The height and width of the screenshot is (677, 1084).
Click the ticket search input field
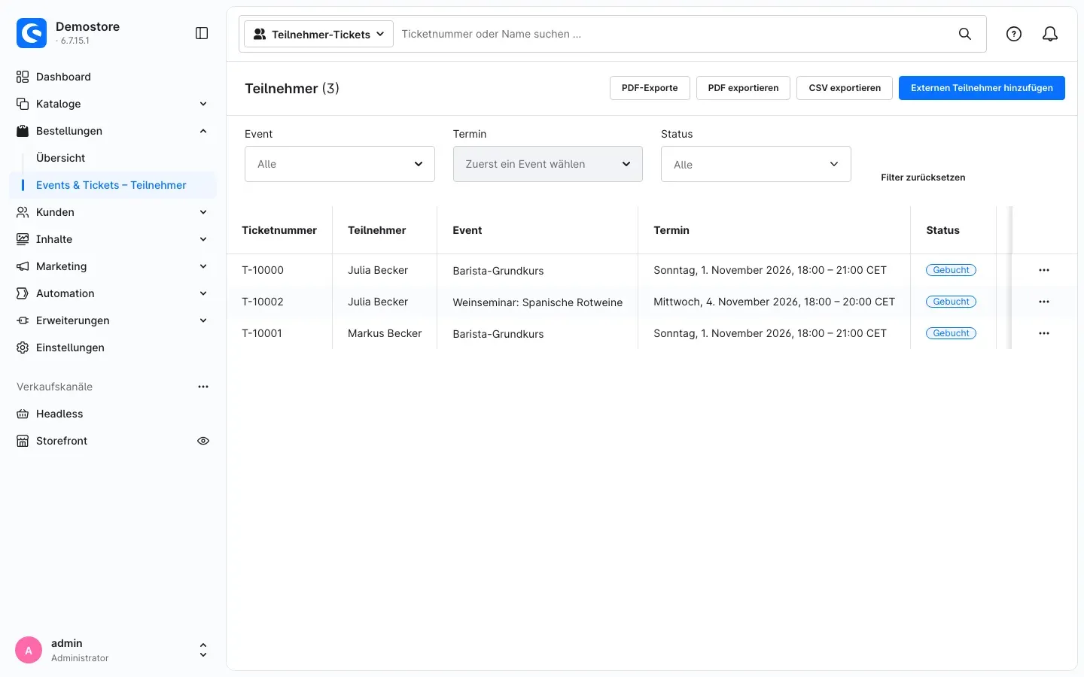(x=674, y=34)
